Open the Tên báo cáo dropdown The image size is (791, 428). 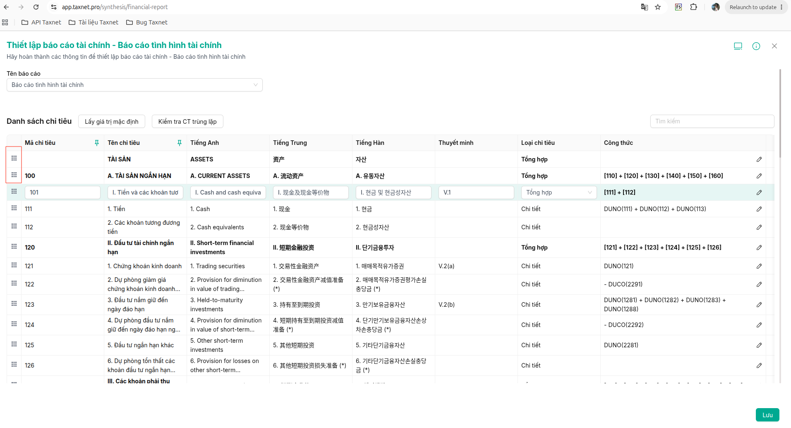(134, 85)
